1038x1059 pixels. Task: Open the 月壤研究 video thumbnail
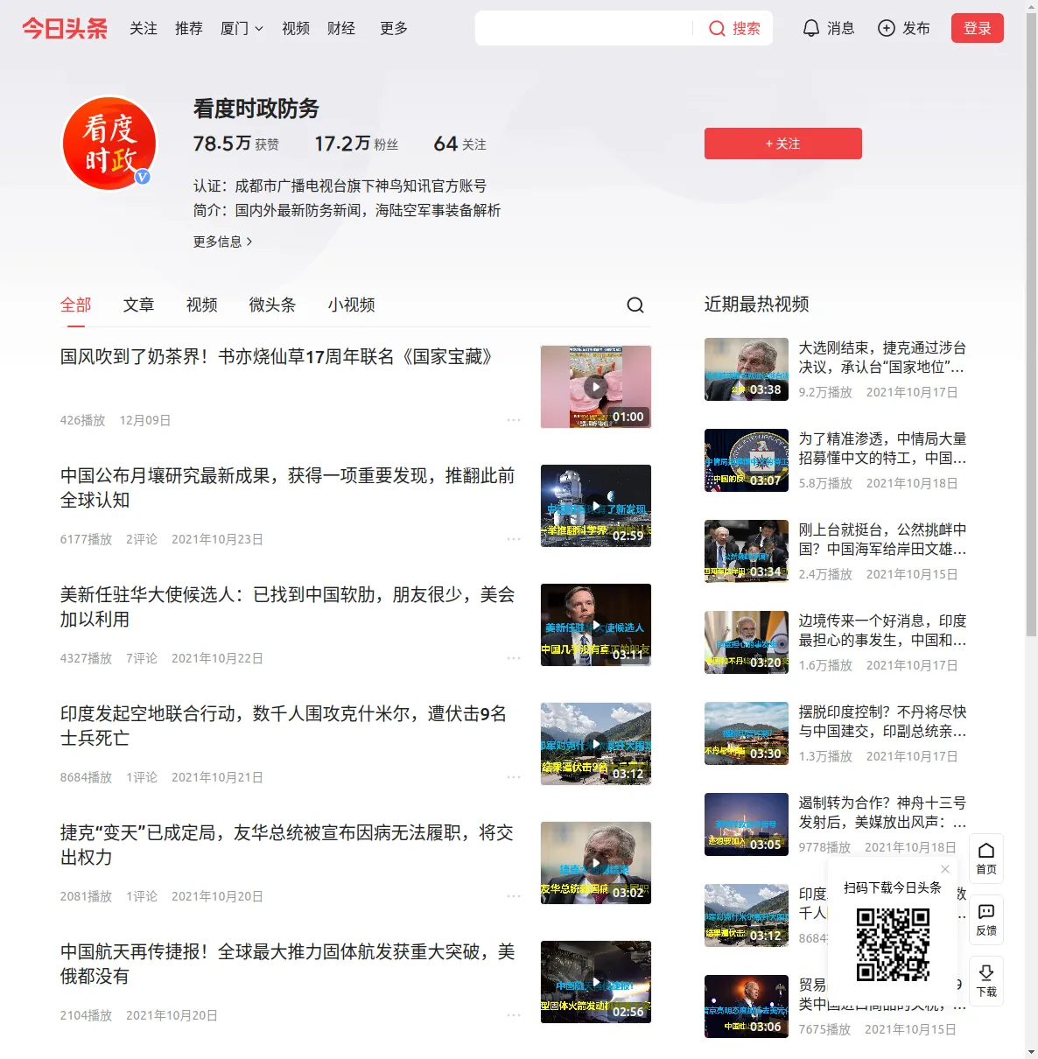596,506
